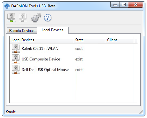The width and height of the screenshot is (147, 118).
Task: Close the DAEMON Tools USB window
Action: (136, 5)
